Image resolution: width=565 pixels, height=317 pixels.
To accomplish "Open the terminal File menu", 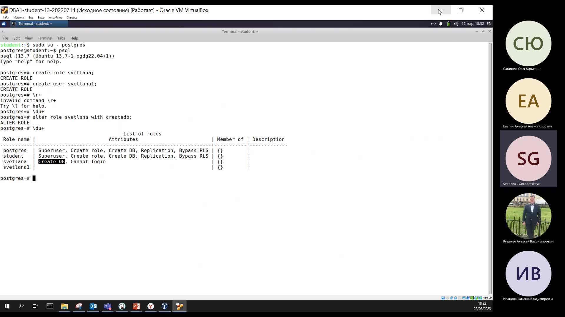I will [5, 38].
